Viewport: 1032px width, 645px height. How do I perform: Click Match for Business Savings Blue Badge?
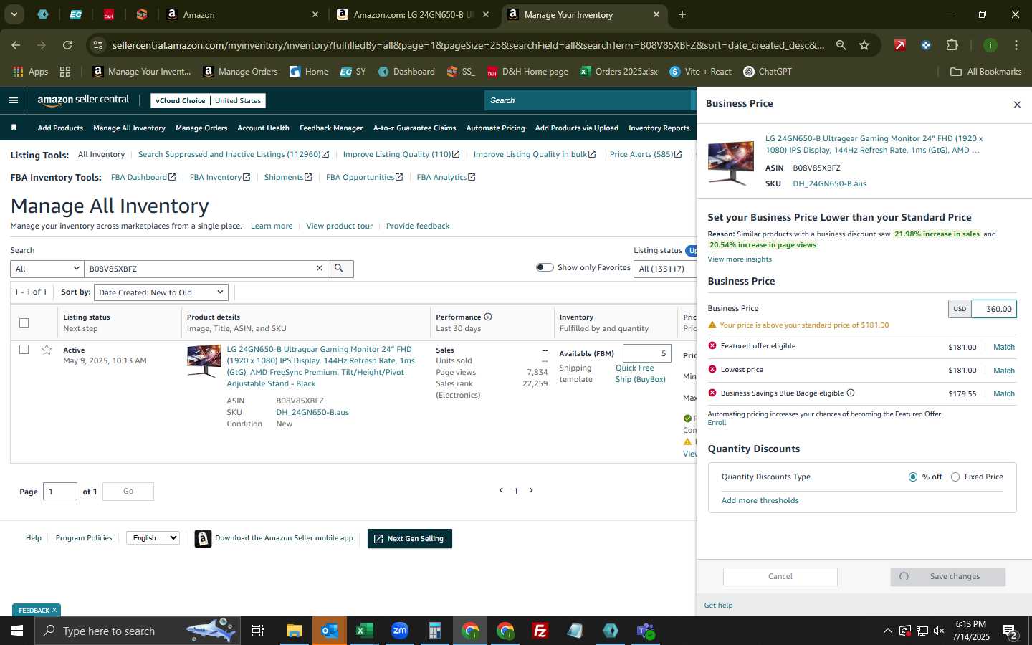click(x=1003, y=393)
